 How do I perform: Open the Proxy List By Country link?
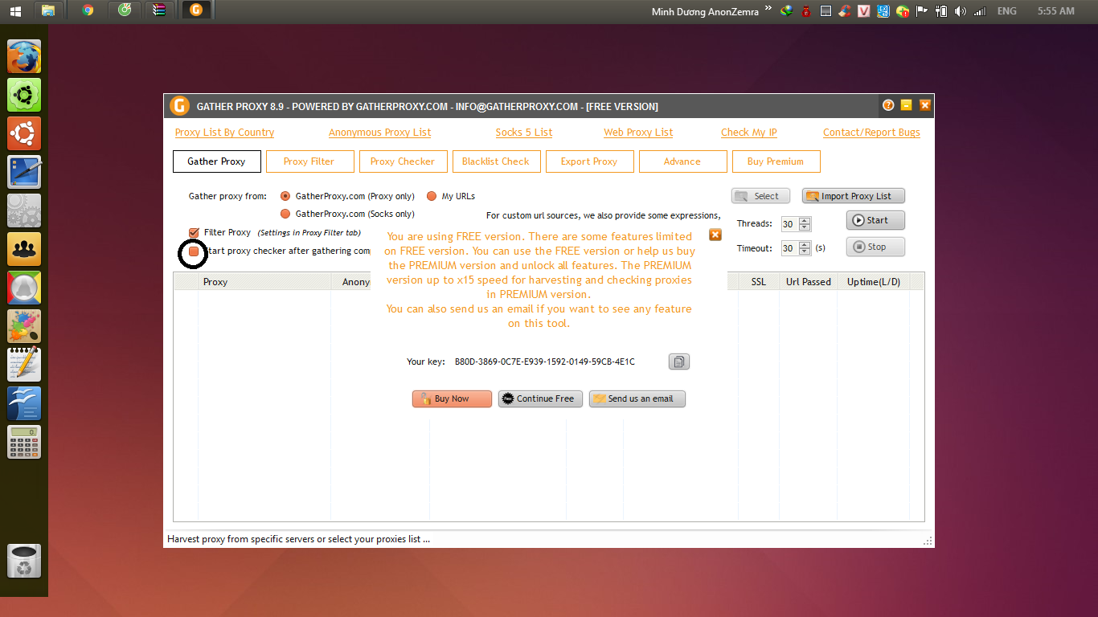(224, 133)
